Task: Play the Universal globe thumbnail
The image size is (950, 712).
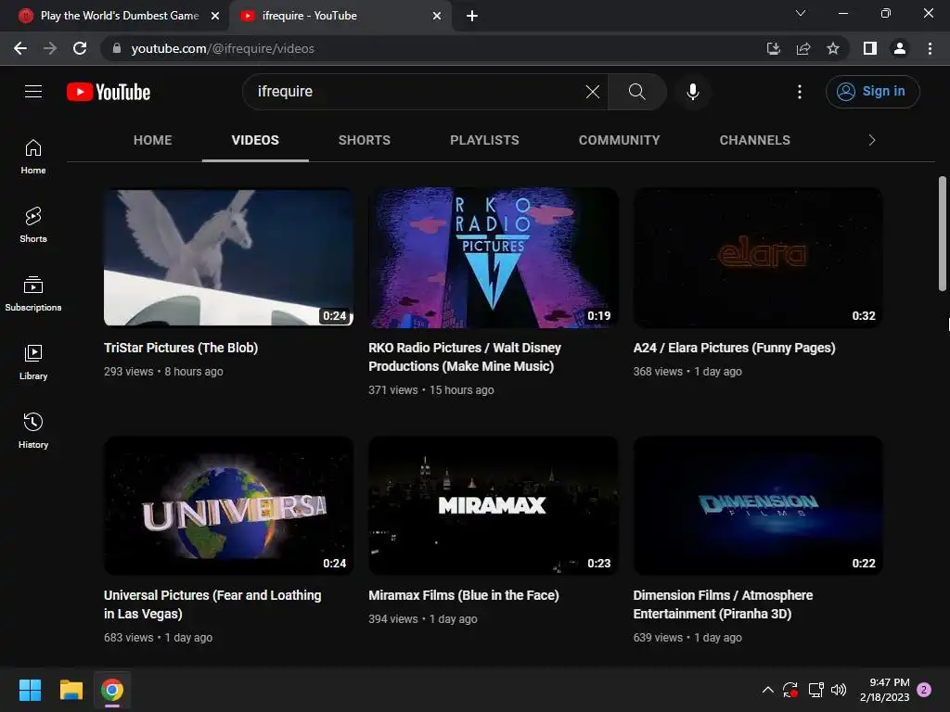Action: [x=228, y=505]
